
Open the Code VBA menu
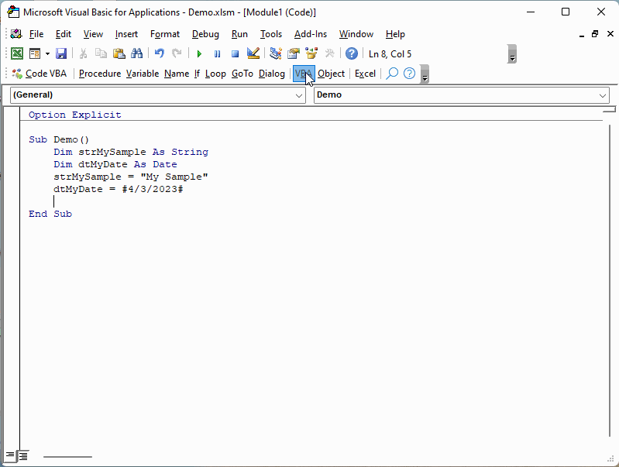(x=40, y=74)
